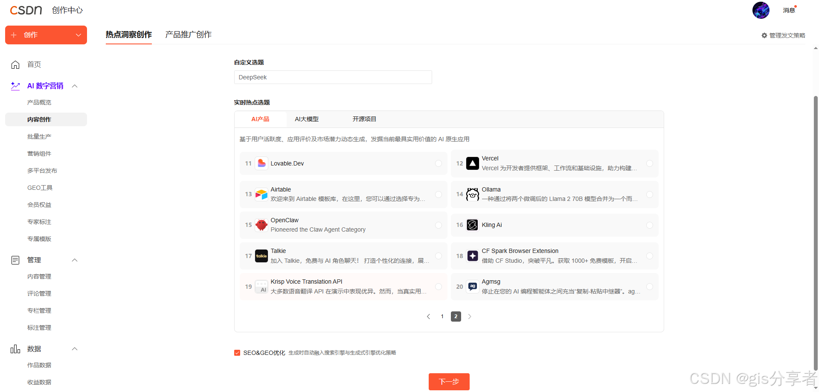Open the user avatar profile
This screenshot has height=392, width=819.
tap(761, 10)
